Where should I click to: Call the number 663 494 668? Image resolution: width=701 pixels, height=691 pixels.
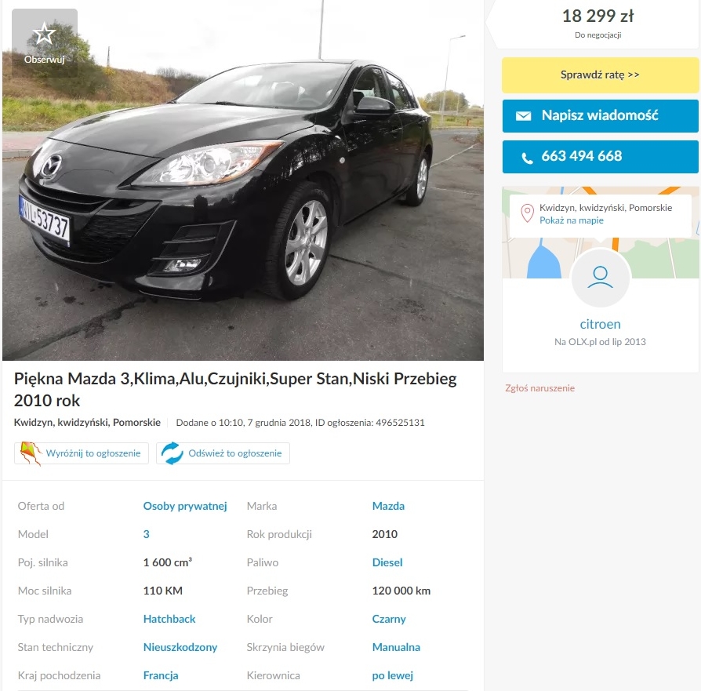(x=600, y=157)
